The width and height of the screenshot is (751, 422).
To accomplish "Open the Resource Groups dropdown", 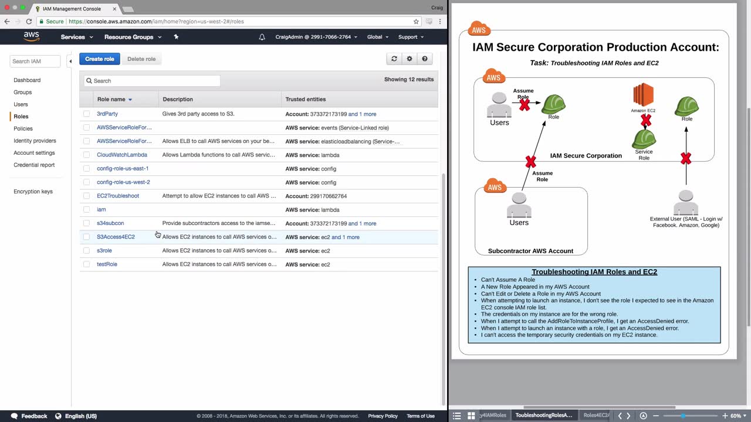I will pos(133,37).
